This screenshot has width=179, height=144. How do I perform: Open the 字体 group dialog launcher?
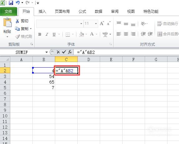pyautogui.click(x=110, y=44)
